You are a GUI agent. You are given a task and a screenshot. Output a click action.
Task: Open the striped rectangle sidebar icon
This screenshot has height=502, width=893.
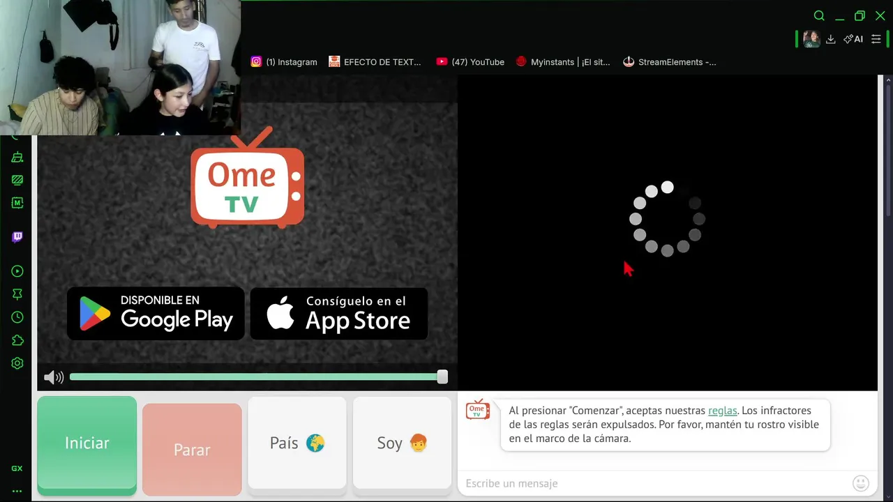tap(17, 180)
